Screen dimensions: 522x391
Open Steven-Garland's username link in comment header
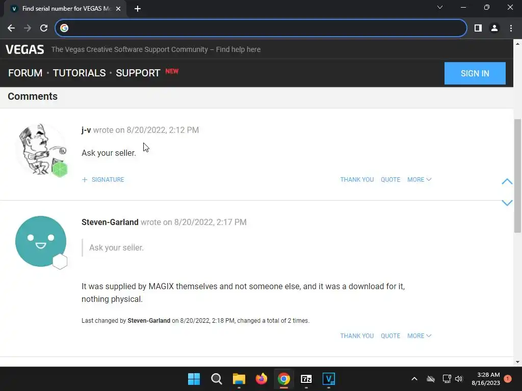pyautogui.click(x=110, y=222)
